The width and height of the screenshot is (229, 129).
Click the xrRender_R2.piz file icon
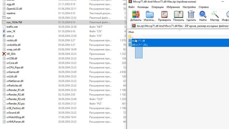pos(4,104)
